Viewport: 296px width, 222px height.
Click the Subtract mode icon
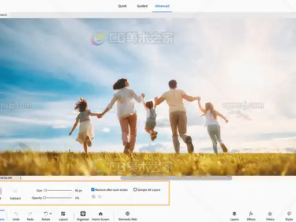click(15, 191)
